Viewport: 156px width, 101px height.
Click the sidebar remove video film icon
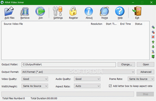coord(153,32)
